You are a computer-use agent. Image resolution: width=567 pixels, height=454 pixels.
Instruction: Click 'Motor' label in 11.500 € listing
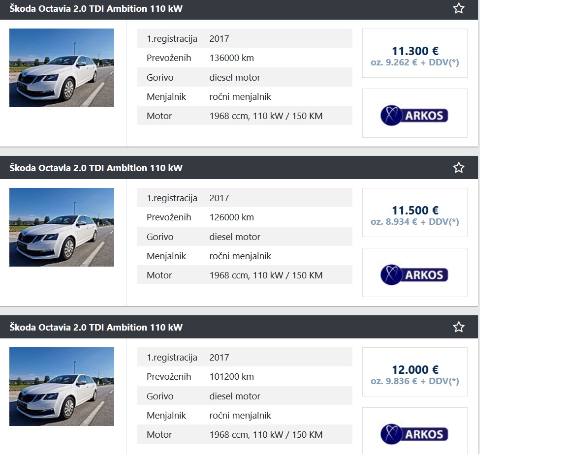[x=159, y=275]
